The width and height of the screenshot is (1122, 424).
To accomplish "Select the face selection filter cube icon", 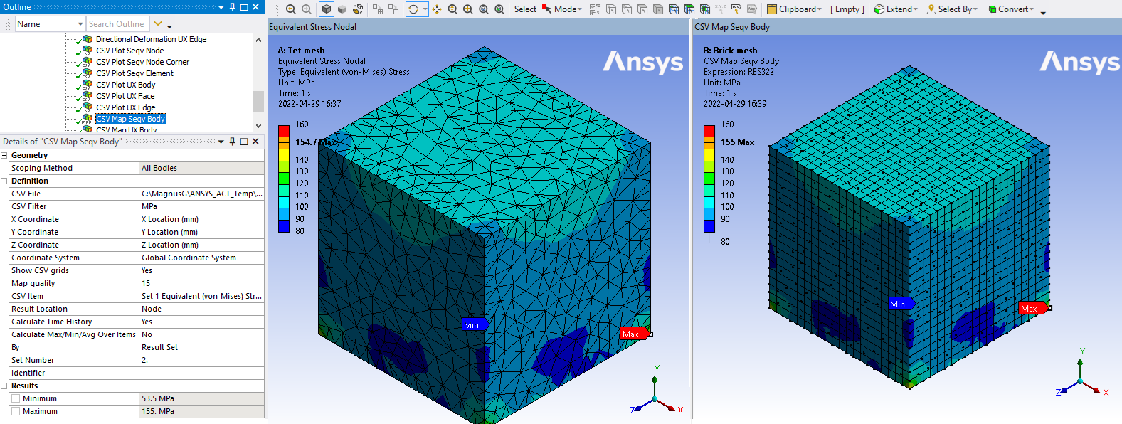I will coord(642,9).
